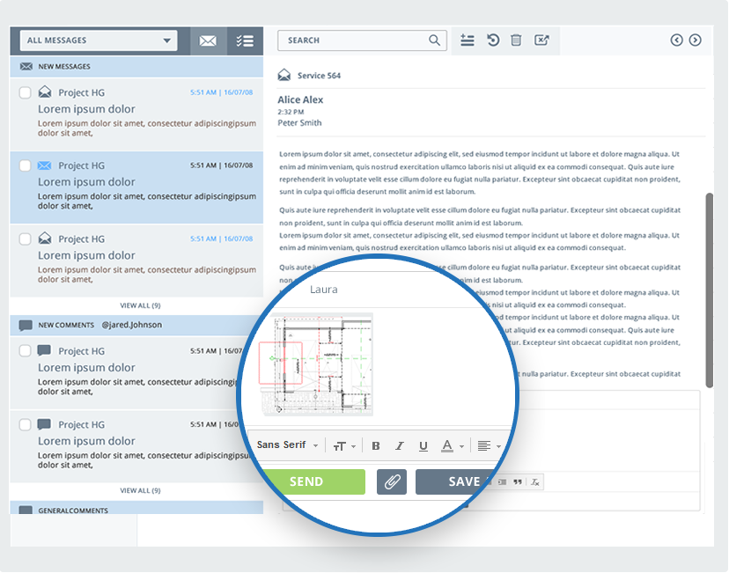This screenshot has height=573, width=729.
Task: Go to next message arrow
Action: (x=696, y=40)
